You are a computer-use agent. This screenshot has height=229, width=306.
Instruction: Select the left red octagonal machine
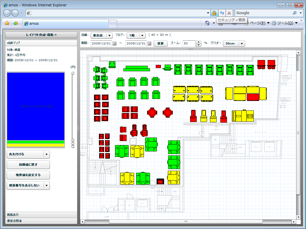pyautogui.click(x=152, y=112)
